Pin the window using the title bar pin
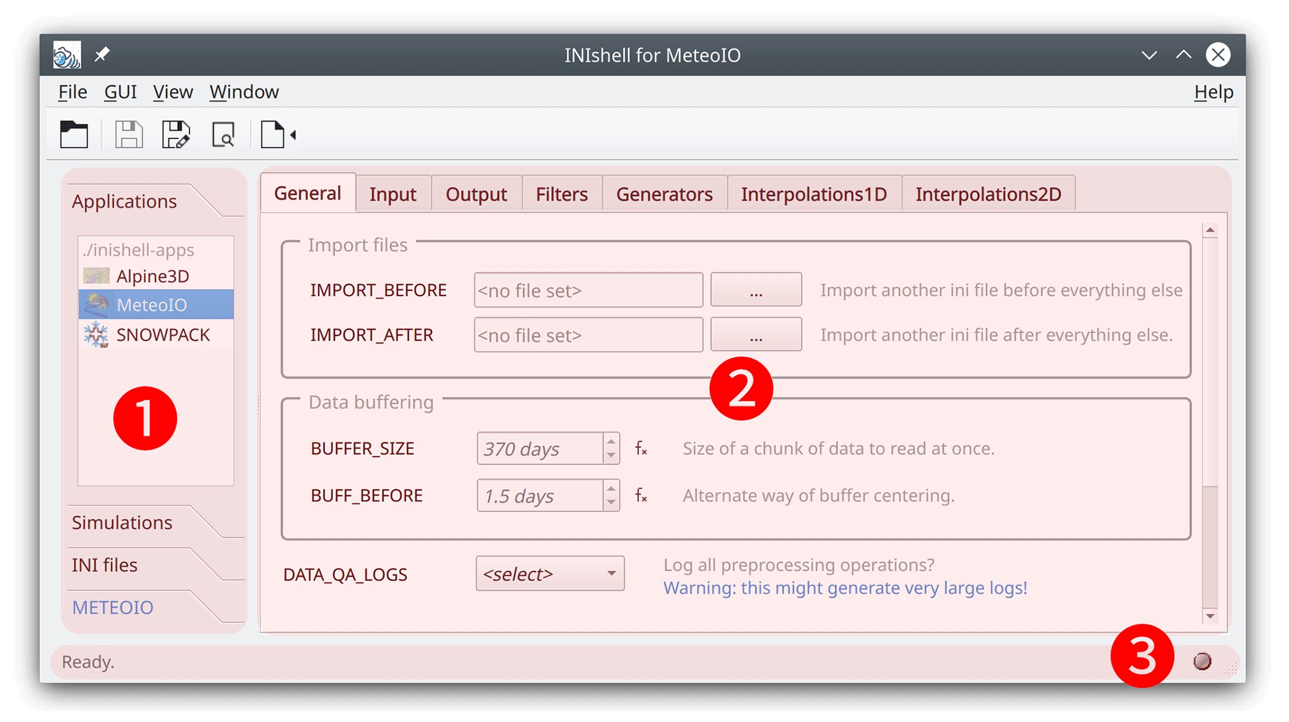This screenshot has width=1289, height=722. 102,55
